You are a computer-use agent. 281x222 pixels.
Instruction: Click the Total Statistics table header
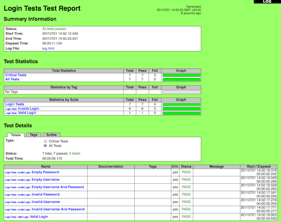coord(64,71)
